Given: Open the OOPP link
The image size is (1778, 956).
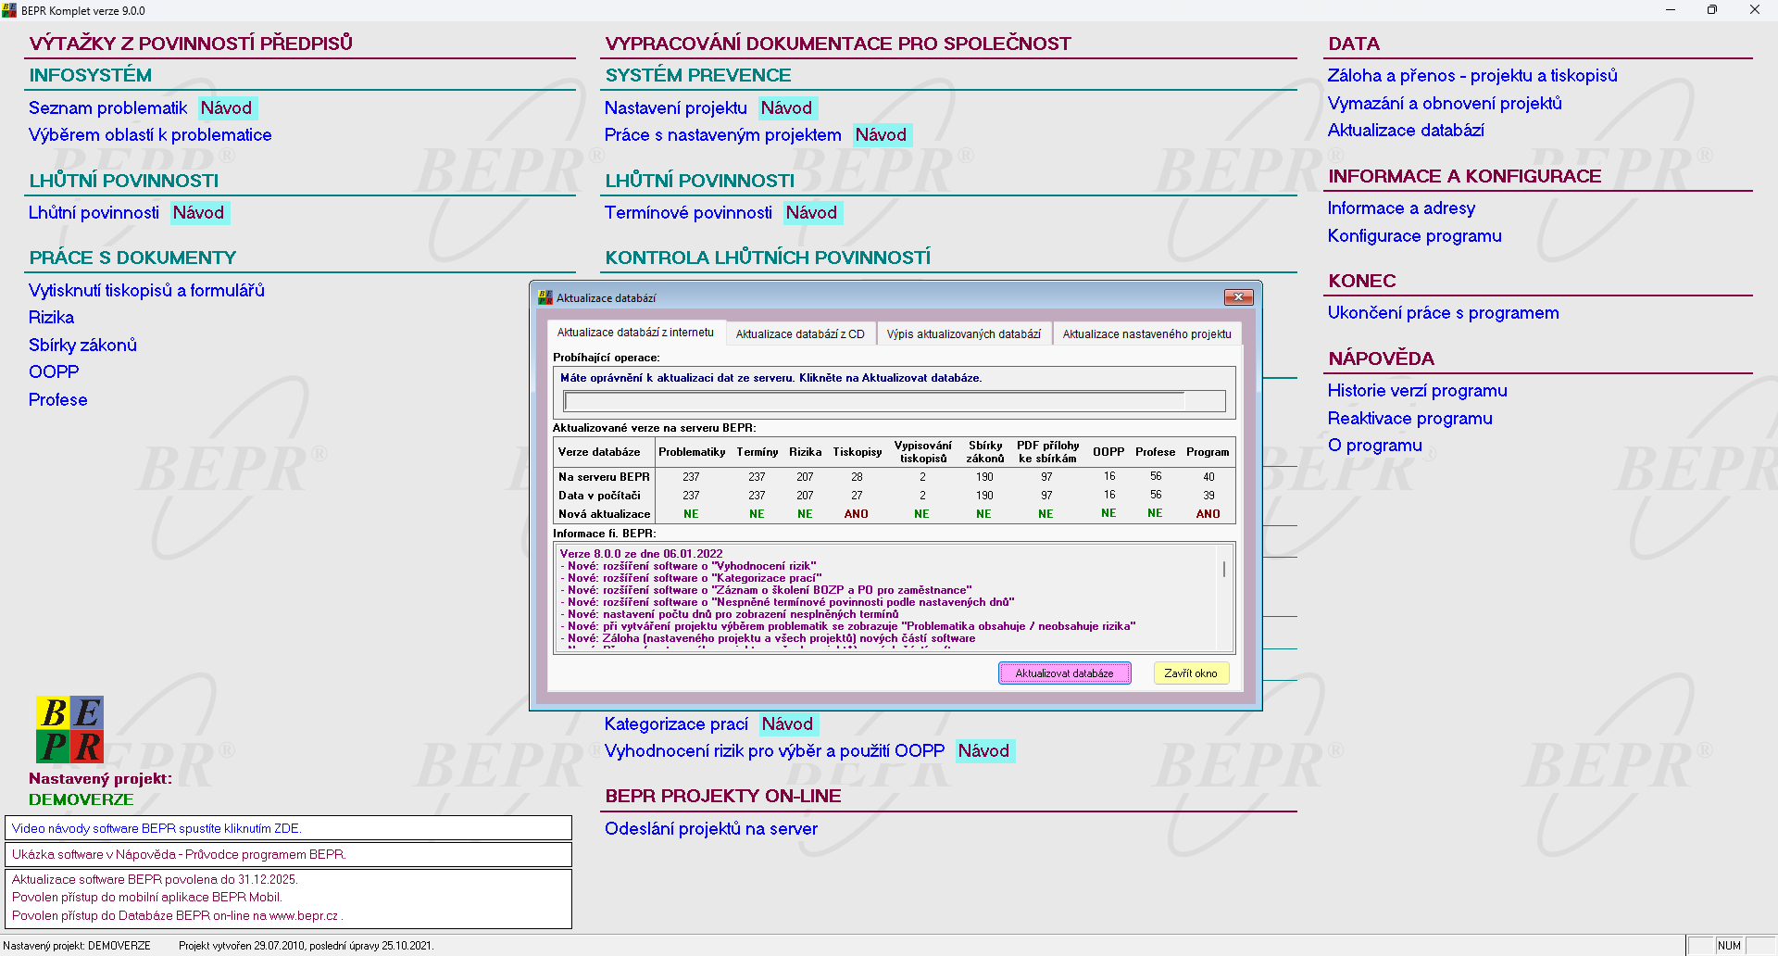Looking at the screenshot, I should point(54,372).
